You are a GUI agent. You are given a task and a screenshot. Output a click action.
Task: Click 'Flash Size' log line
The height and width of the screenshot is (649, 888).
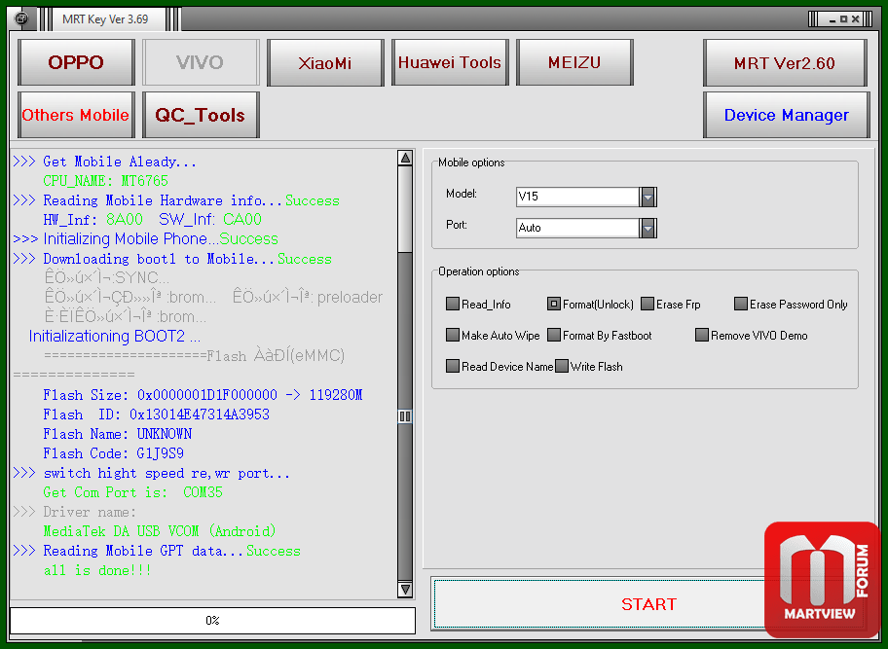tap(203, 395)
